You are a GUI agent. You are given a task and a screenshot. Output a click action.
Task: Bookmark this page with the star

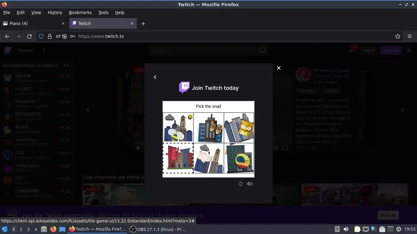[398, 36]
